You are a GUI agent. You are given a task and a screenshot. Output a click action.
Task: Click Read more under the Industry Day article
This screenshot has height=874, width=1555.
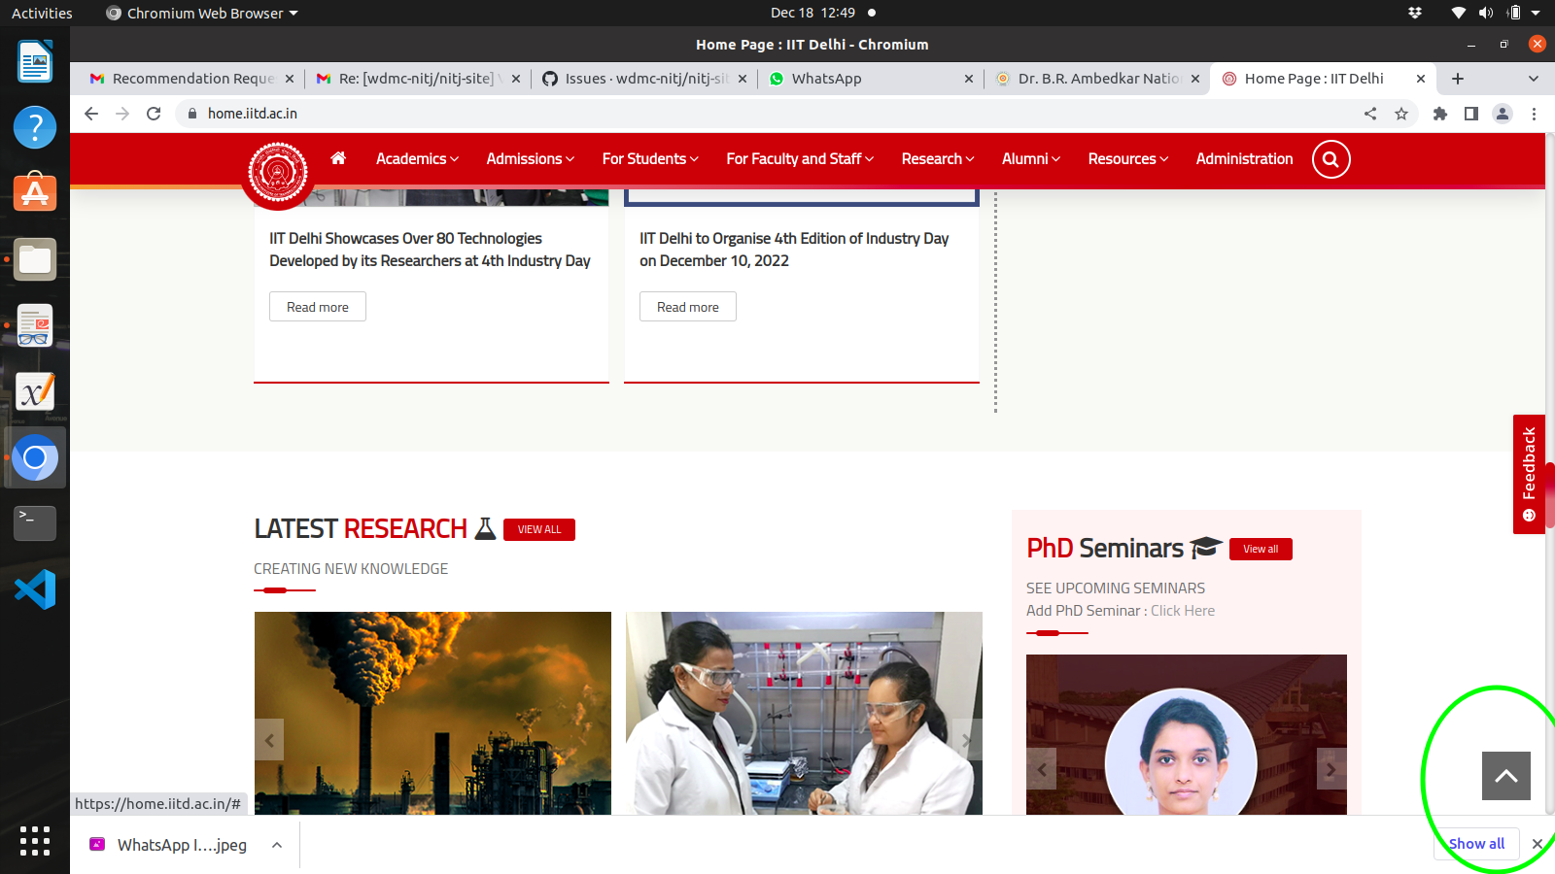[x=687, y=306]
